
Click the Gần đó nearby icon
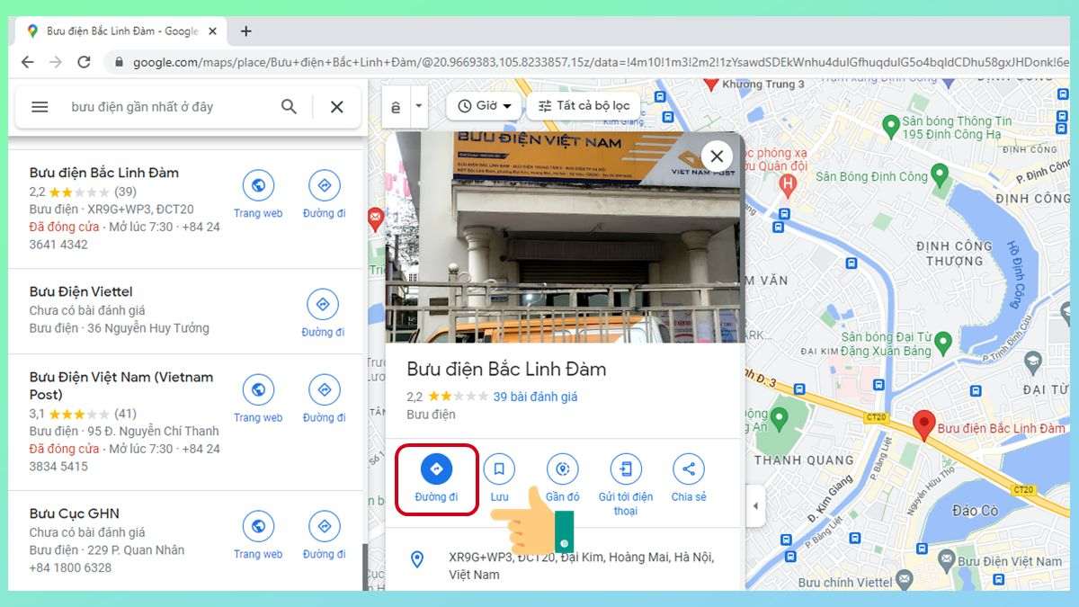click(562, 469)
